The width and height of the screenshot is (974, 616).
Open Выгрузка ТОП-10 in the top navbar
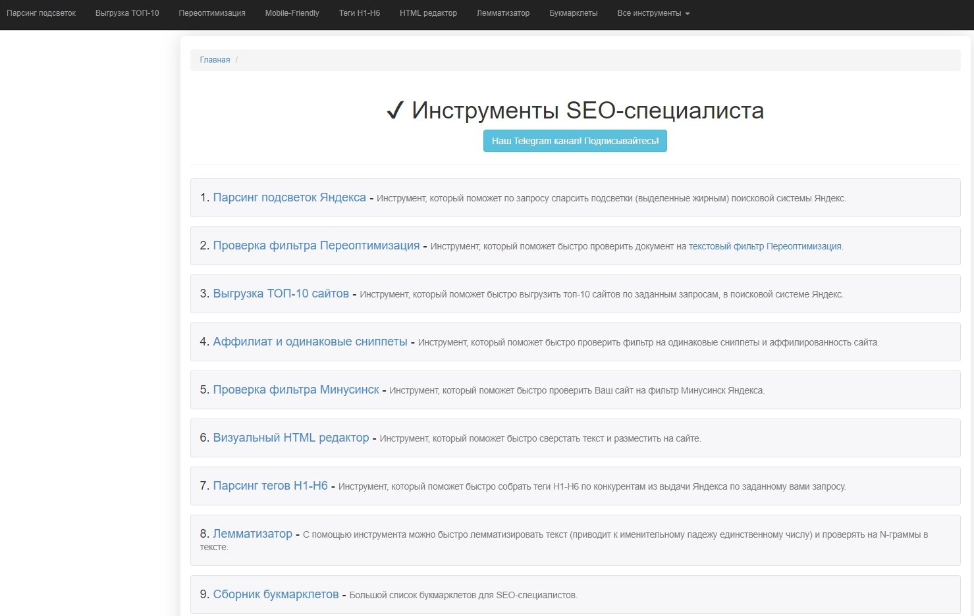click(x=127, y=13)
